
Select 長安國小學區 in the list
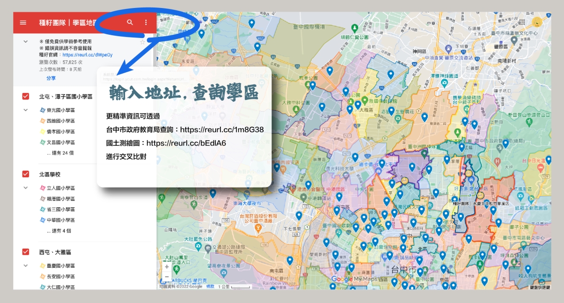pyautogui.click(x=60, y=277)
